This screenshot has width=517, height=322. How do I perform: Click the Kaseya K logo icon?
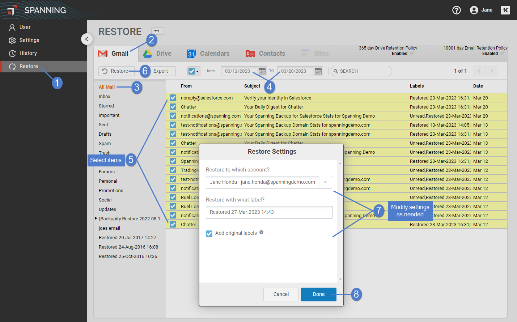coord(505,10)
